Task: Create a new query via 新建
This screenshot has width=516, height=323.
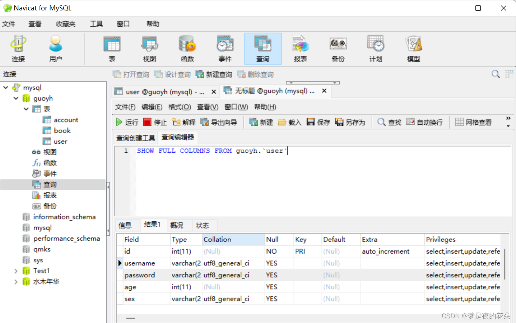Action: tap(261, 123)
